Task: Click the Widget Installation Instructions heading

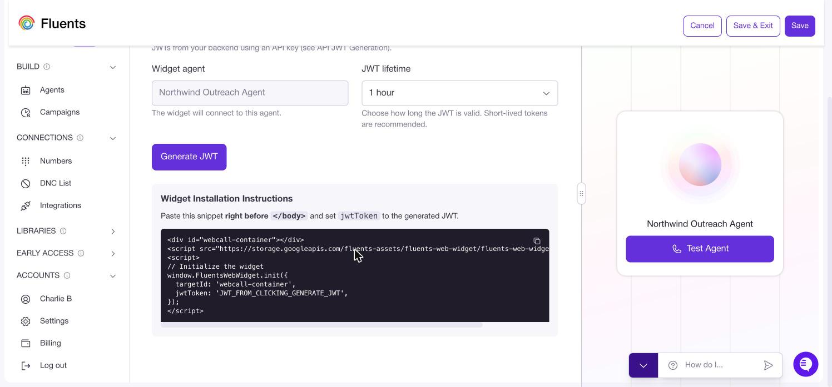Action: pyautogui.click(x=226, y=199)
